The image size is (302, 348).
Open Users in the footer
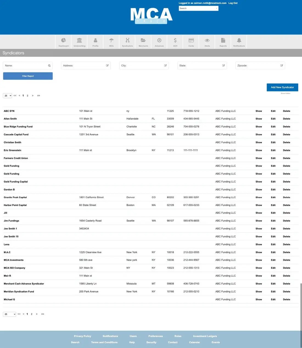click(x=133, y=336)
